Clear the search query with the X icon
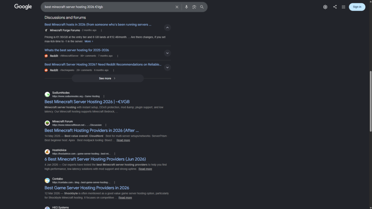Screen dimensions: 372x209 177,7
